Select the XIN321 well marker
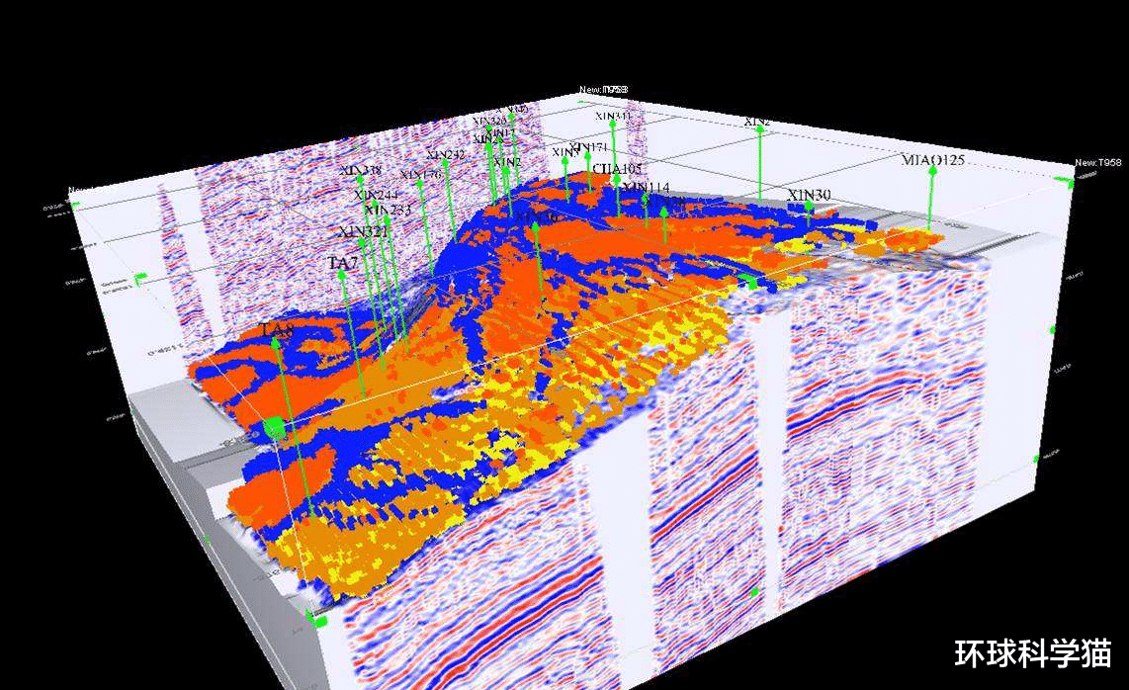Screen dimensions: 1129x690 (x=363, y=242)
